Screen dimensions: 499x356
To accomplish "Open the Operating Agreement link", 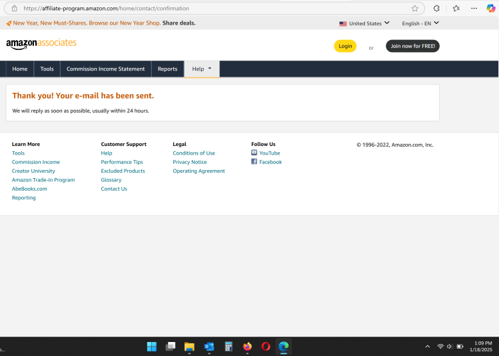I will (199, 171).
